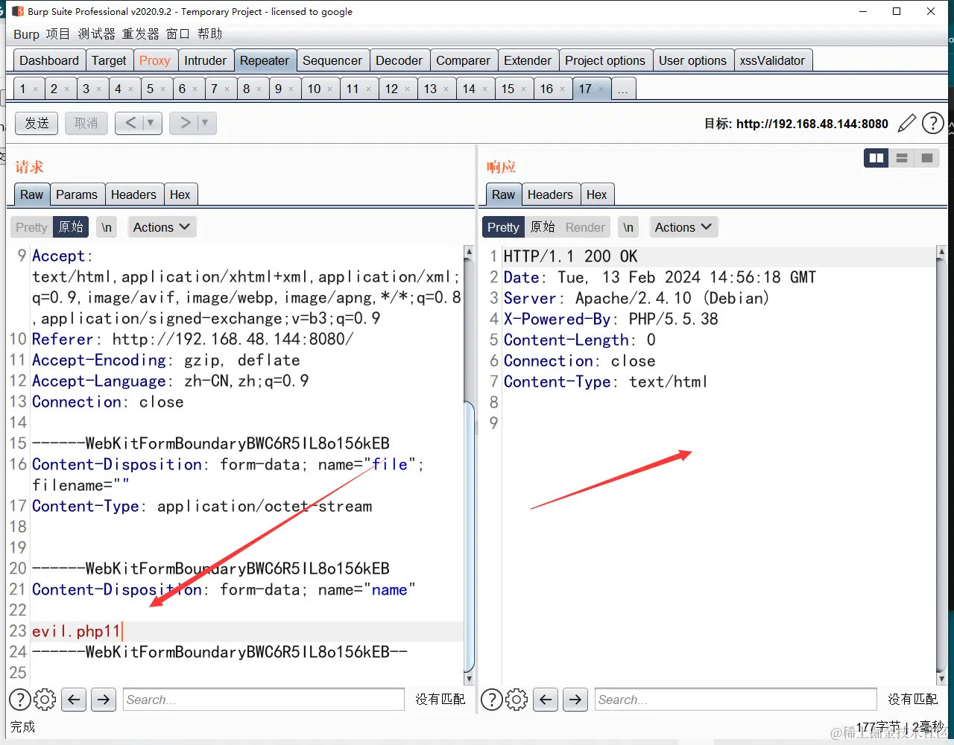Image resolution: width=954 pixels, height=745 pixels.
Task: Close Repeater tab 10
Action: [x=330, y=89]
